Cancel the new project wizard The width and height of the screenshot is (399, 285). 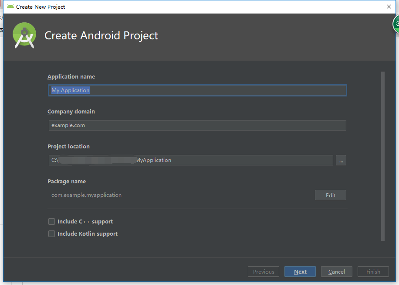[337, 271]
